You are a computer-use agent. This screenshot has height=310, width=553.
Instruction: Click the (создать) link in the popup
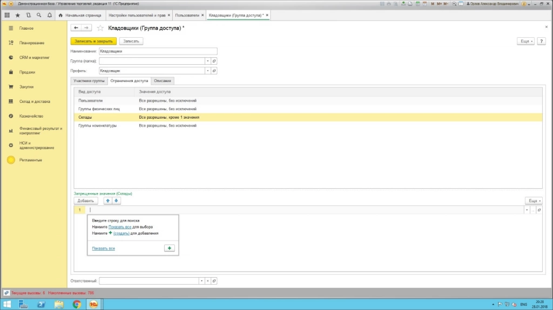(x=122, y=233)
